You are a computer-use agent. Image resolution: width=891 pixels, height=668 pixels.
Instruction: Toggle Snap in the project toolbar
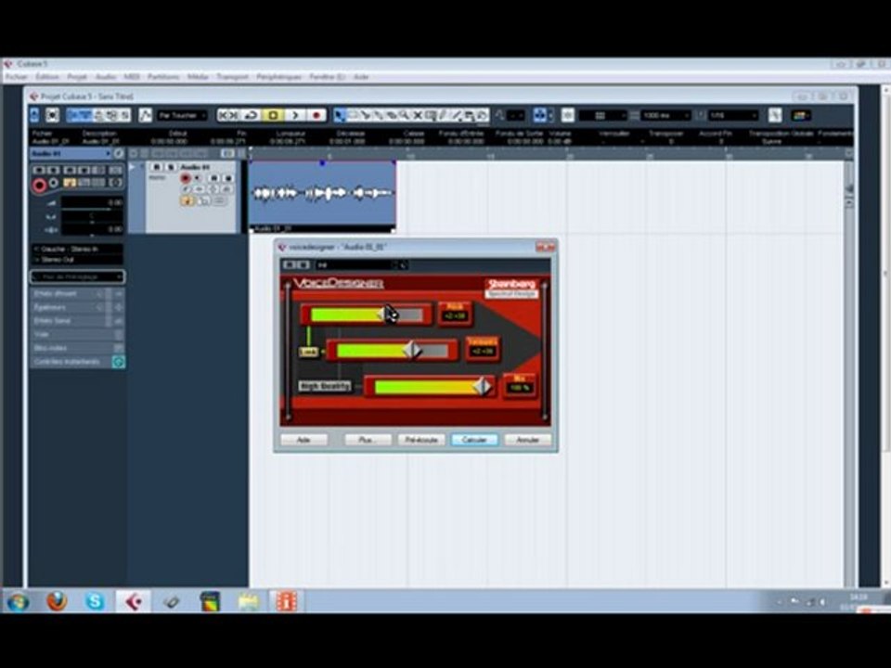pyautogui.click(x=540, y=115)
